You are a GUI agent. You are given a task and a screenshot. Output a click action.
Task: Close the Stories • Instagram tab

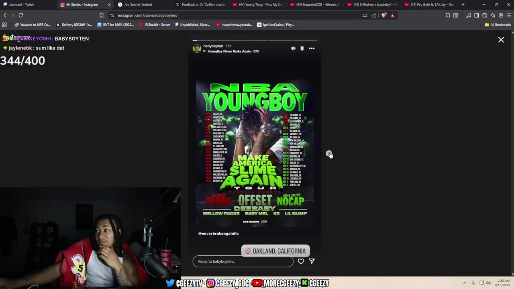click(x=109, y=4)
